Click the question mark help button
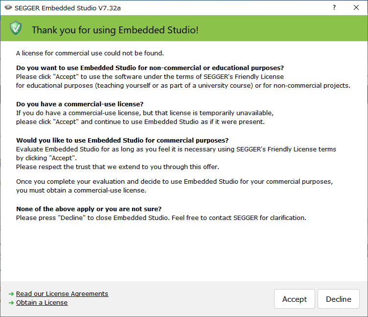This screenshot has width=368, height=317. coord(334,7)
